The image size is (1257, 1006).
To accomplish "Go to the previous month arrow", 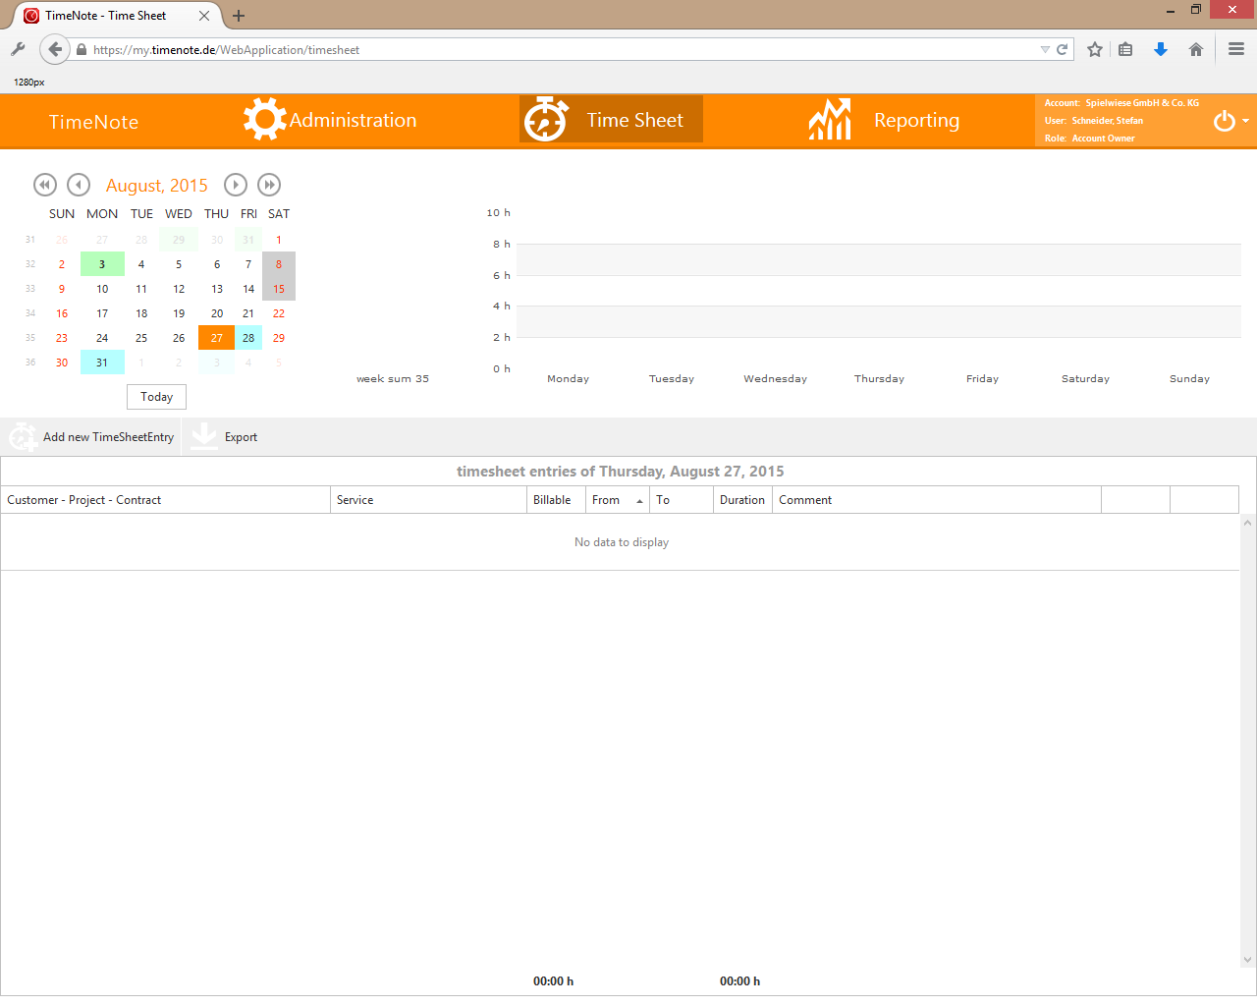I will [79, 185].
